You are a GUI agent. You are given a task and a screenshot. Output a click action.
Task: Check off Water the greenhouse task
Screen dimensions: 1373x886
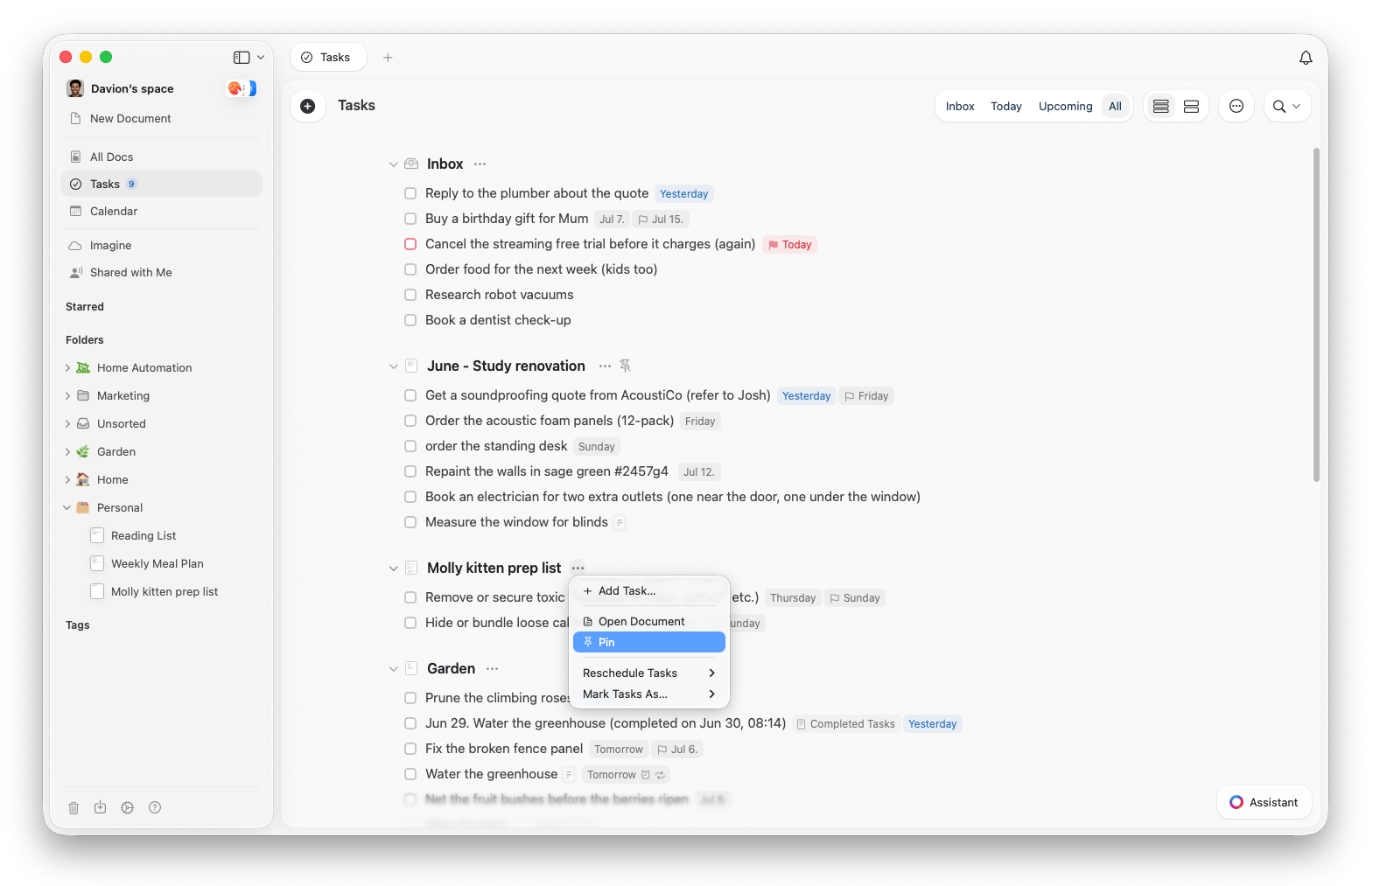(410, 774)
